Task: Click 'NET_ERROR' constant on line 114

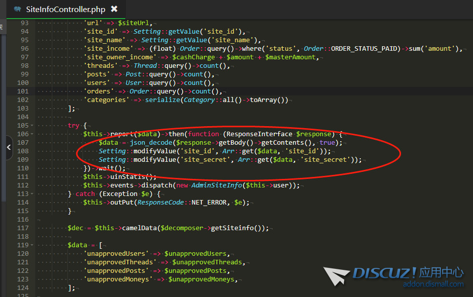Action: tap(209, 203)
